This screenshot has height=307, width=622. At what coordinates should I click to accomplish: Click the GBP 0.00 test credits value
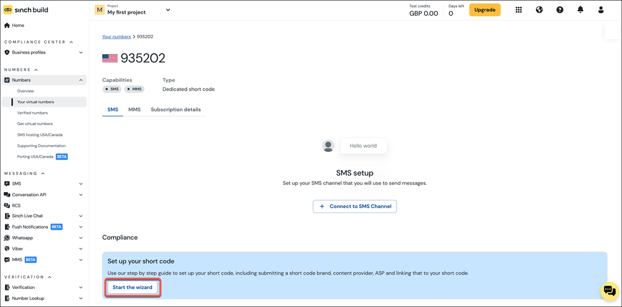423,14
